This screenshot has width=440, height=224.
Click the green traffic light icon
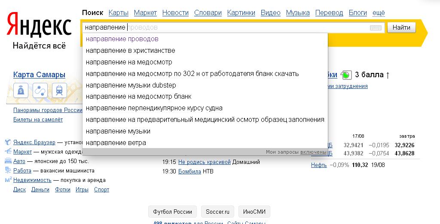tap(346, 75)
